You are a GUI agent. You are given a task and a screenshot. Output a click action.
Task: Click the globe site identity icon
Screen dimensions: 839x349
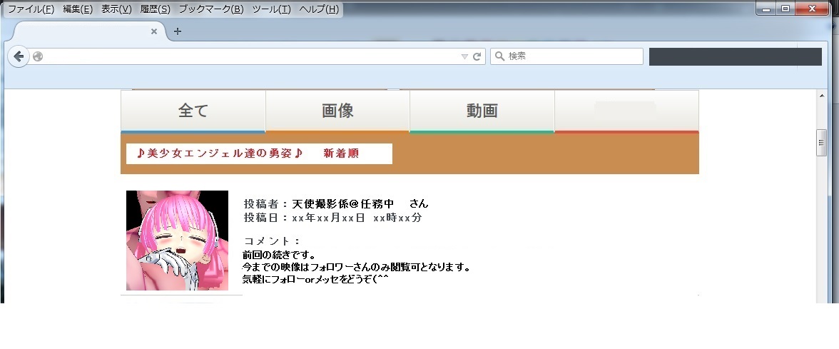point(37,57)
